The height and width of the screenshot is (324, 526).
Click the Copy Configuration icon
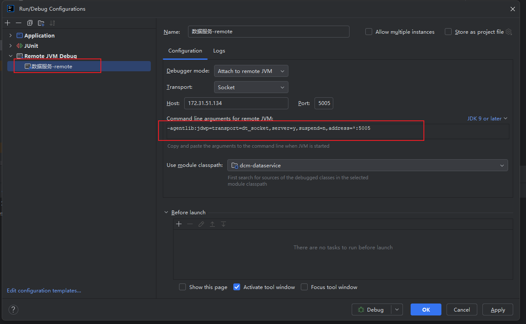(x=30, y=23)
